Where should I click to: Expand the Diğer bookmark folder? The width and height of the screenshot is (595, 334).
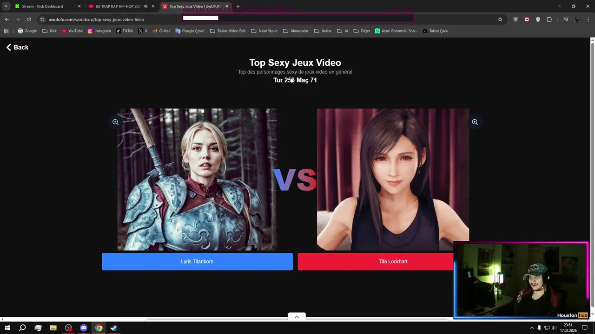(362, 31)
